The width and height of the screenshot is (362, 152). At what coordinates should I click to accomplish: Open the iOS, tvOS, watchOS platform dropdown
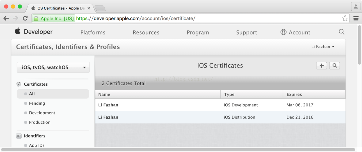[53, 67]
